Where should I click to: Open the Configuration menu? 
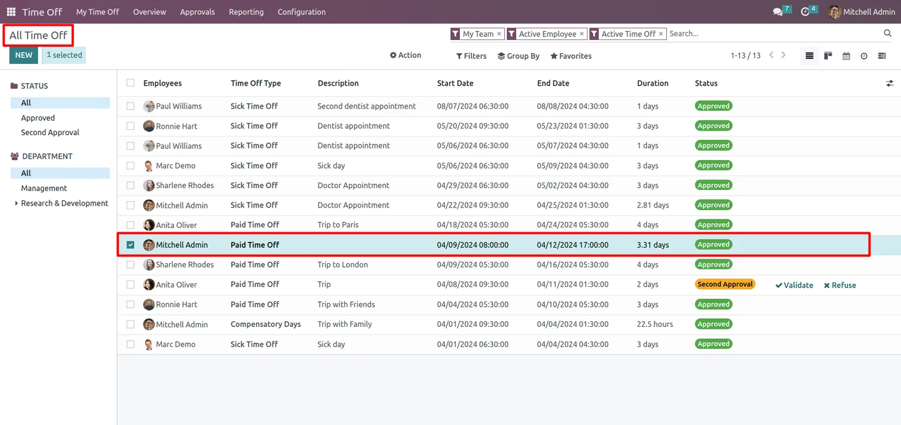[302, 12]
